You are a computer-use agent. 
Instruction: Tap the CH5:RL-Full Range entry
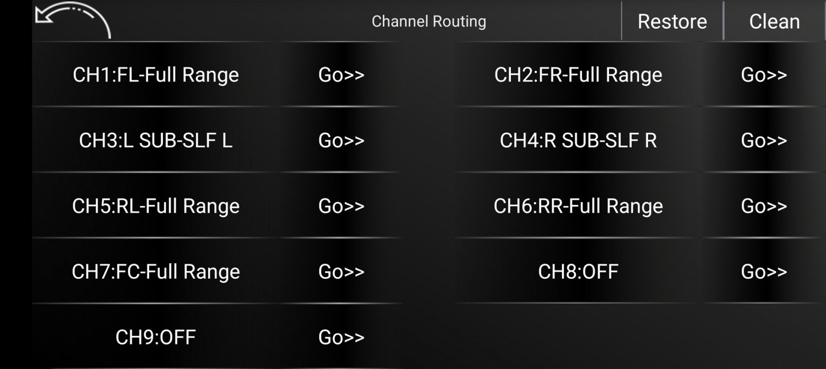(156, 206)
